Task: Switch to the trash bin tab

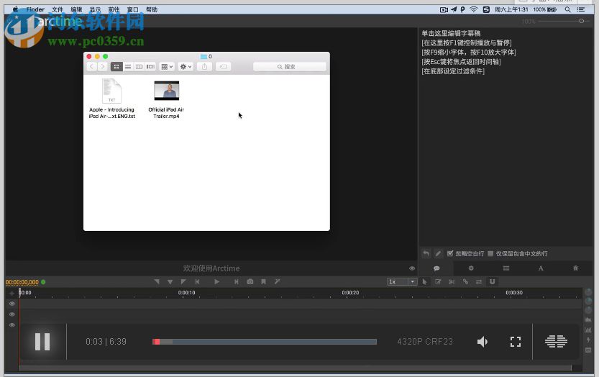Action: pyautogui.click(x=576, y=268)
